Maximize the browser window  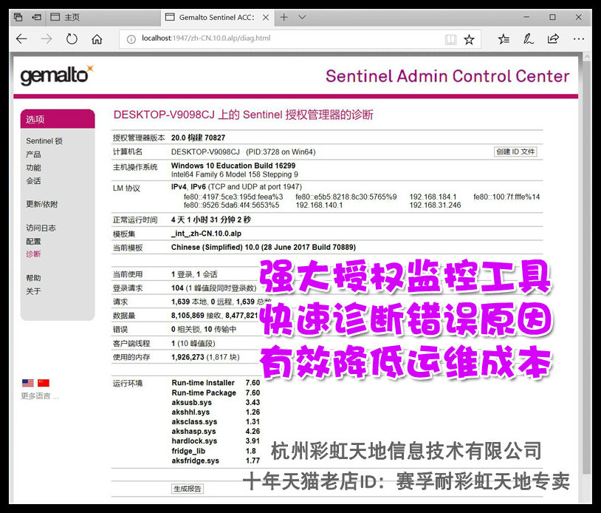click(552, 17)
